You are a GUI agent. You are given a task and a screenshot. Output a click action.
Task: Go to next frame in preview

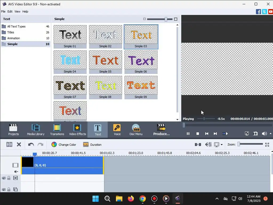click(215, 134)
